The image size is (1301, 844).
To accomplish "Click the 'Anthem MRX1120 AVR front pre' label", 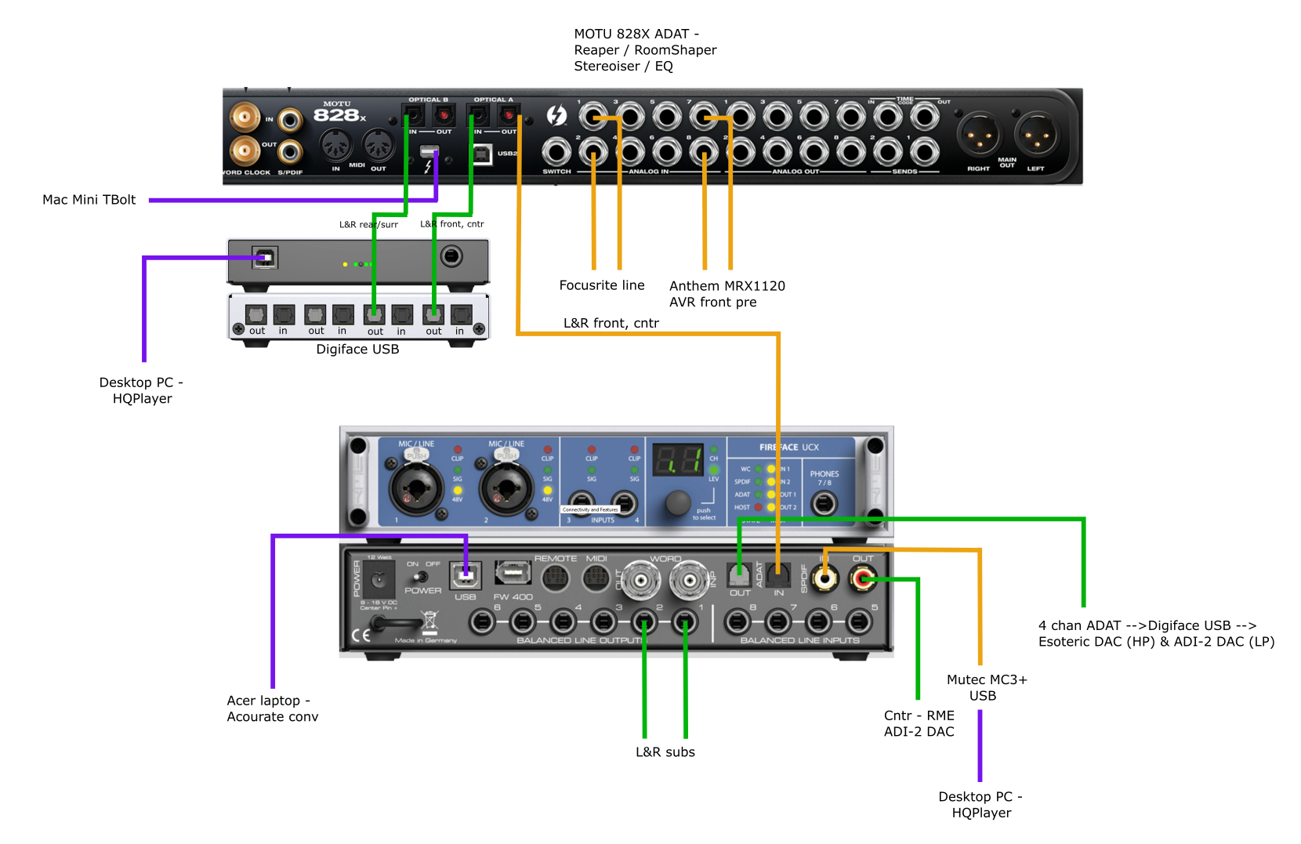I will click(x=727, y=294).
